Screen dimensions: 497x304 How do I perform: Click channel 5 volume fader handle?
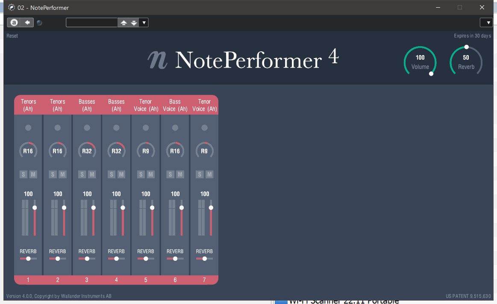tap(152, 208)
